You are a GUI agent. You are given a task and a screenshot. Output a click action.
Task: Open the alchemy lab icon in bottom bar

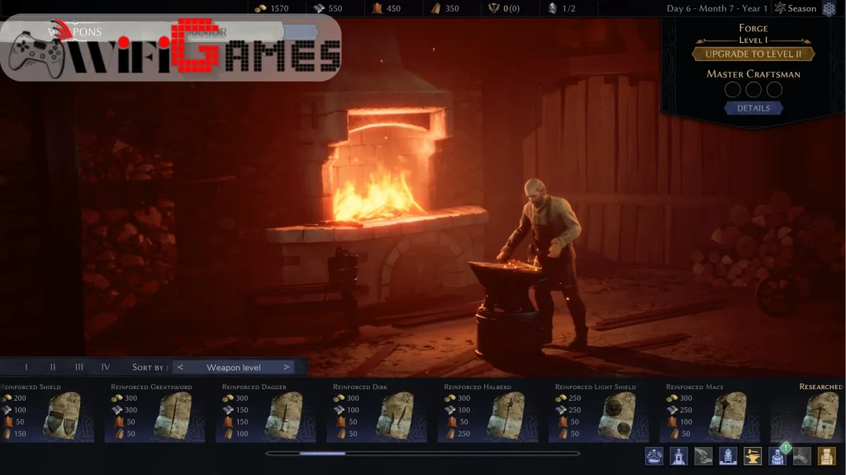654,456
